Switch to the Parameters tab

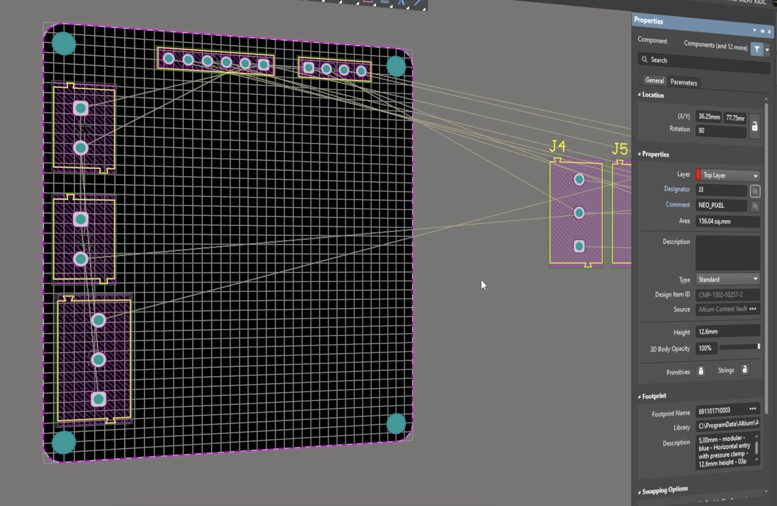pos(683,82)
